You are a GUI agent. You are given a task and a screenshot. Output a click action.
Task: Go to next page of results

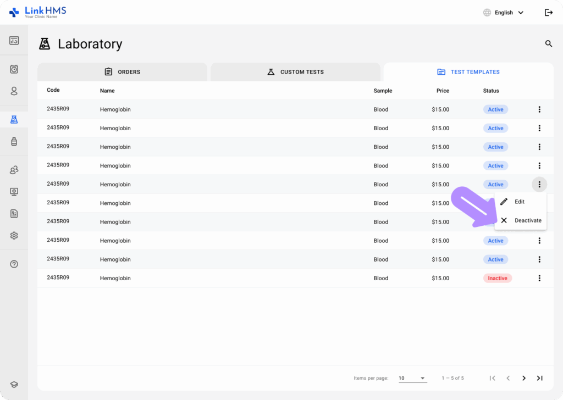coord(524,378)
